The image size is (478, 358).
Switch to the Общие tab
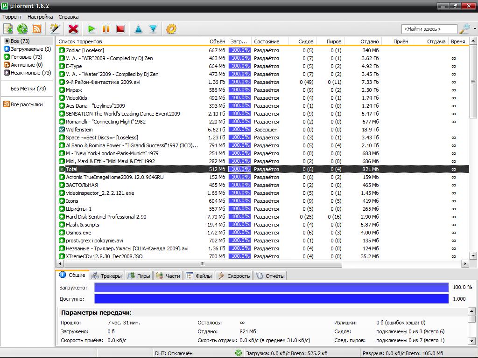[x=72, y=275]
